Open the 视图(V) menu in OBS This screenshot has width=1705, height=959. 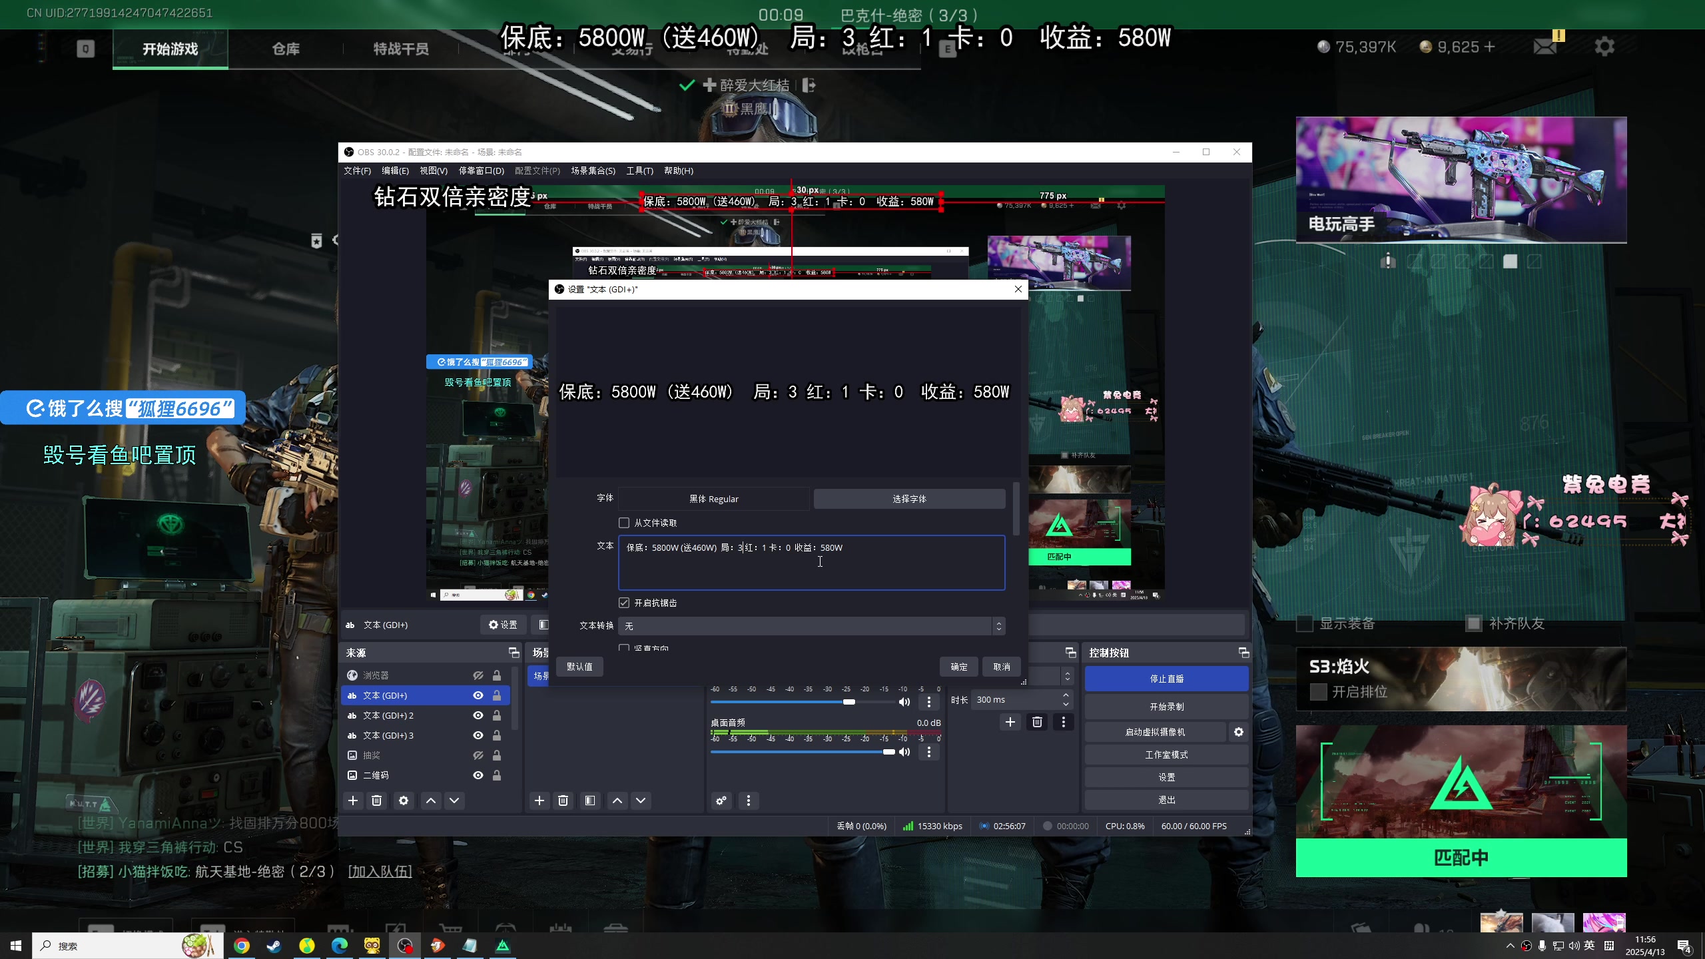pyautogui.click(x=434, y=170)
